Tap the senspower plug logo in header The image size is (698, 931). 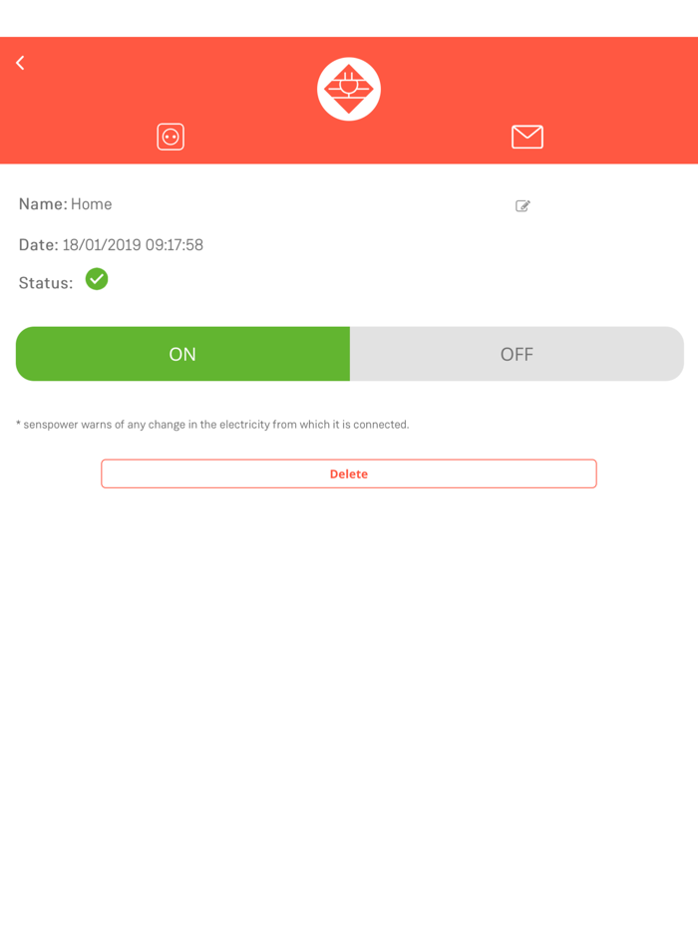(x=349, y=89)
